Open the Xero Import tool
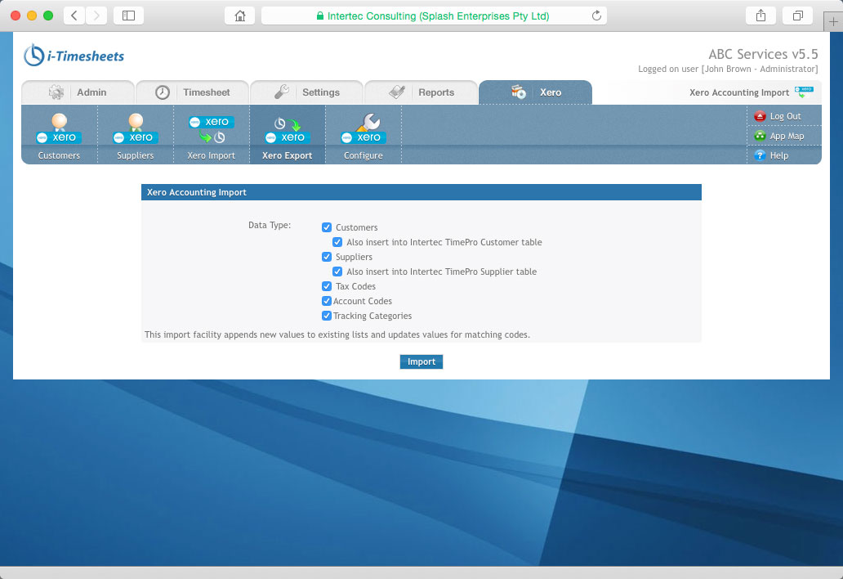 (212, 134)
